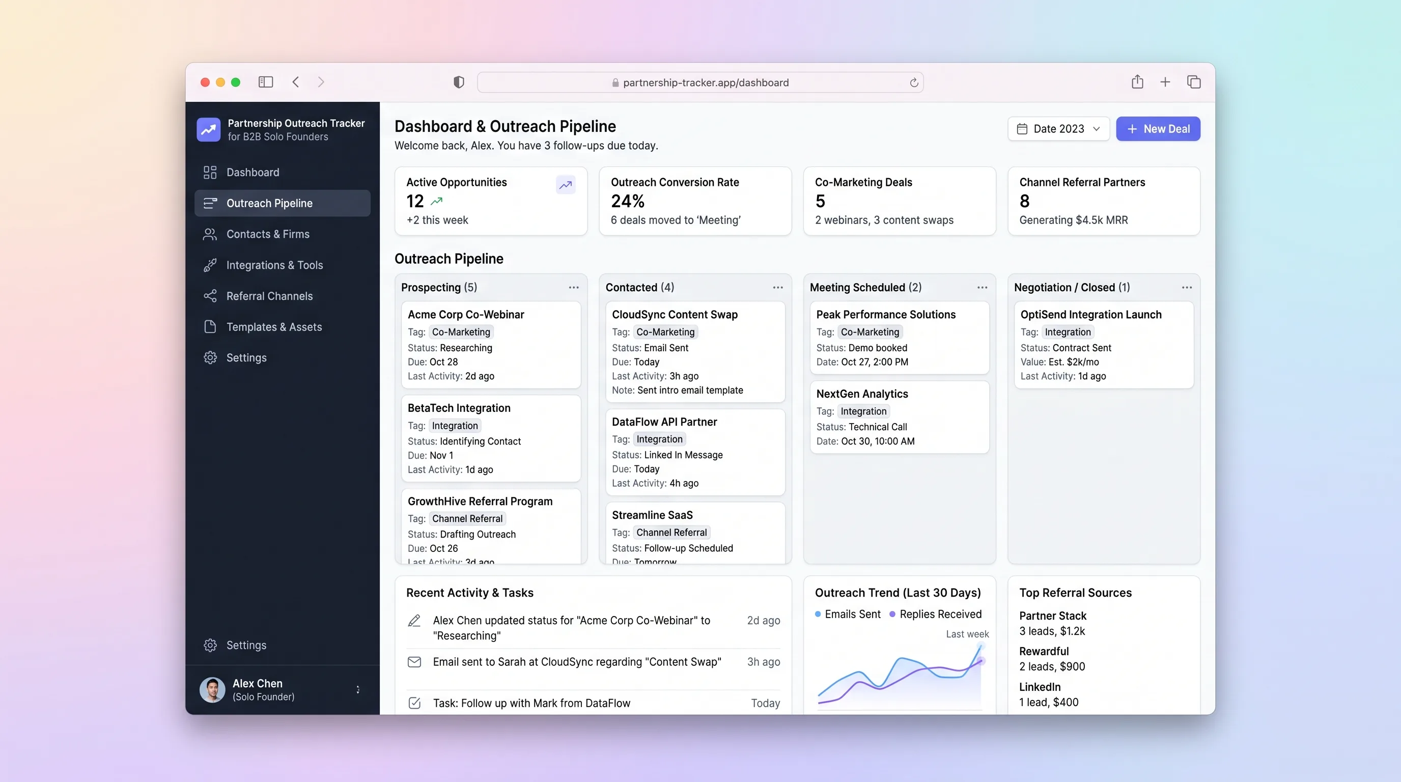Click the Partnership Outreach Tracker logo icon
The image size is (1401, 782).
tap(208, 129)
